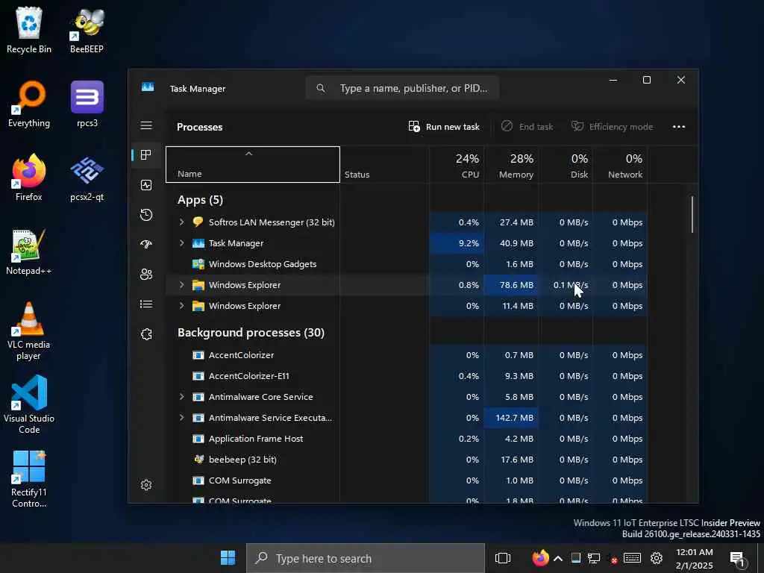Open the notification center icon
Viewport: 764px width, 573px height.
[x=738, y=560]
